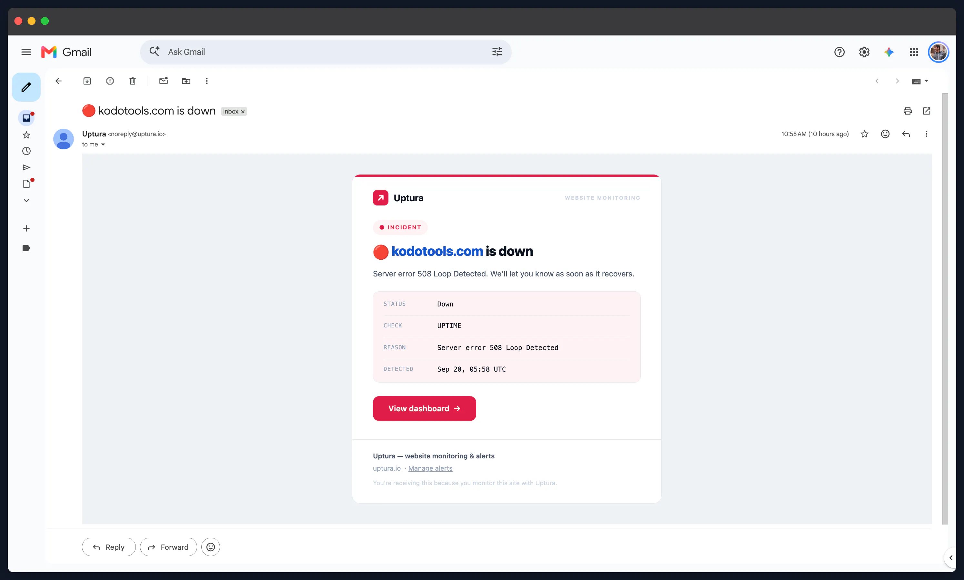Image resolution: width=964 pixels, height=580 pixels.
Task: Go to the newer message arrow
Action: pyautogui.click(x=877, y=81)
